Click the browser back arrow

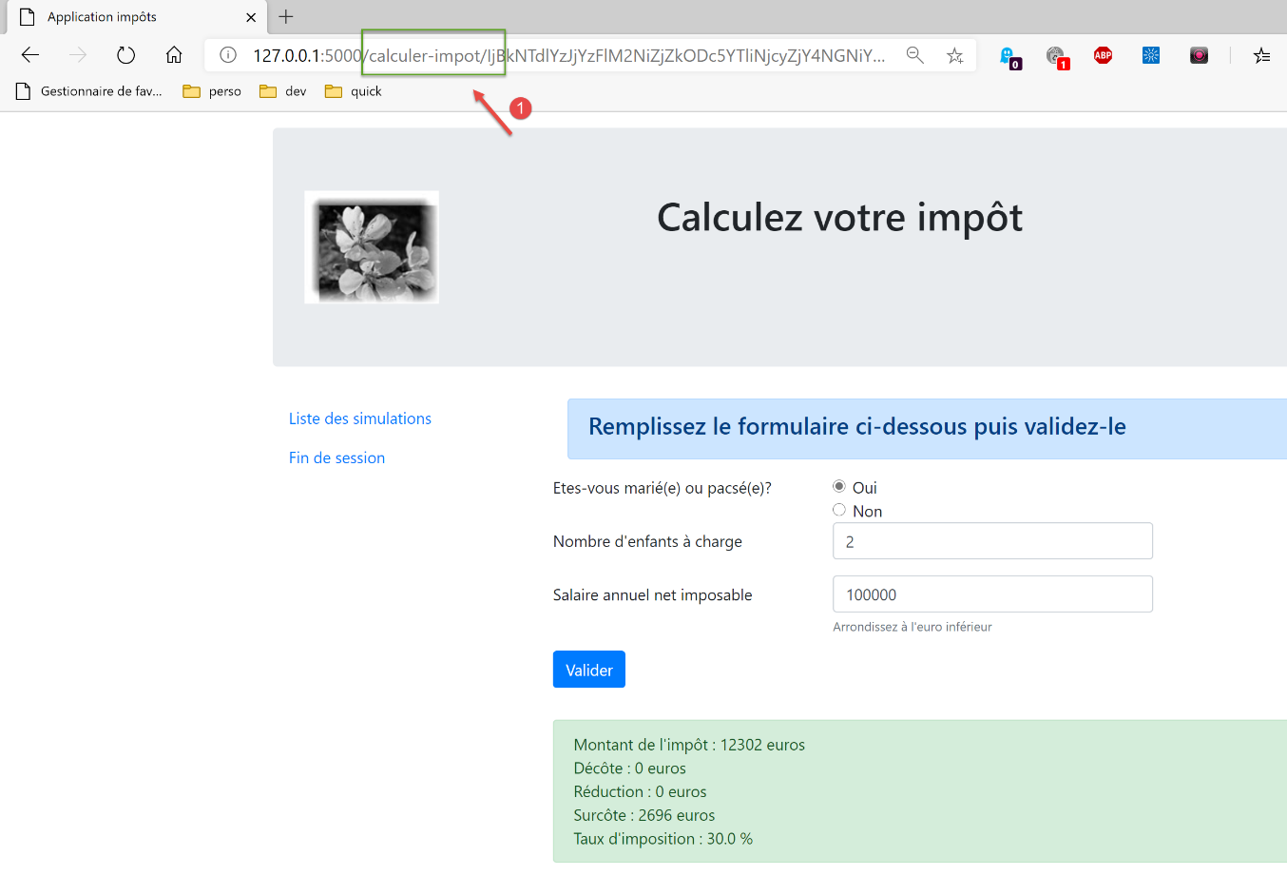30,55
